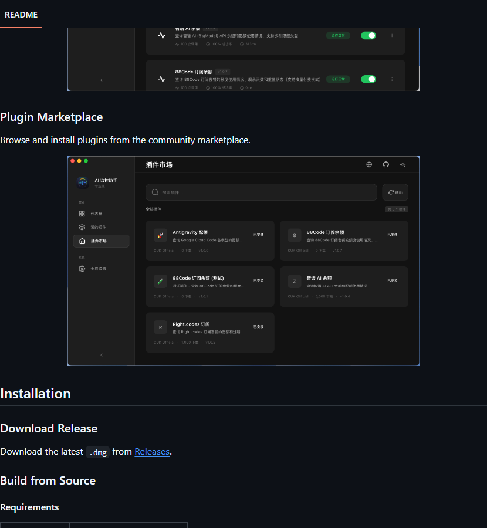
Task: Open the three-dot menu for BigModel row
Action: point(392,35)
